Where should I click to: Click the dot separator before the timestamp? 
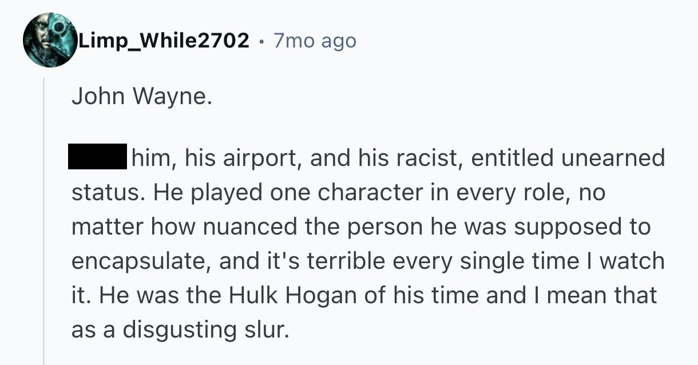tap(261, 41)
